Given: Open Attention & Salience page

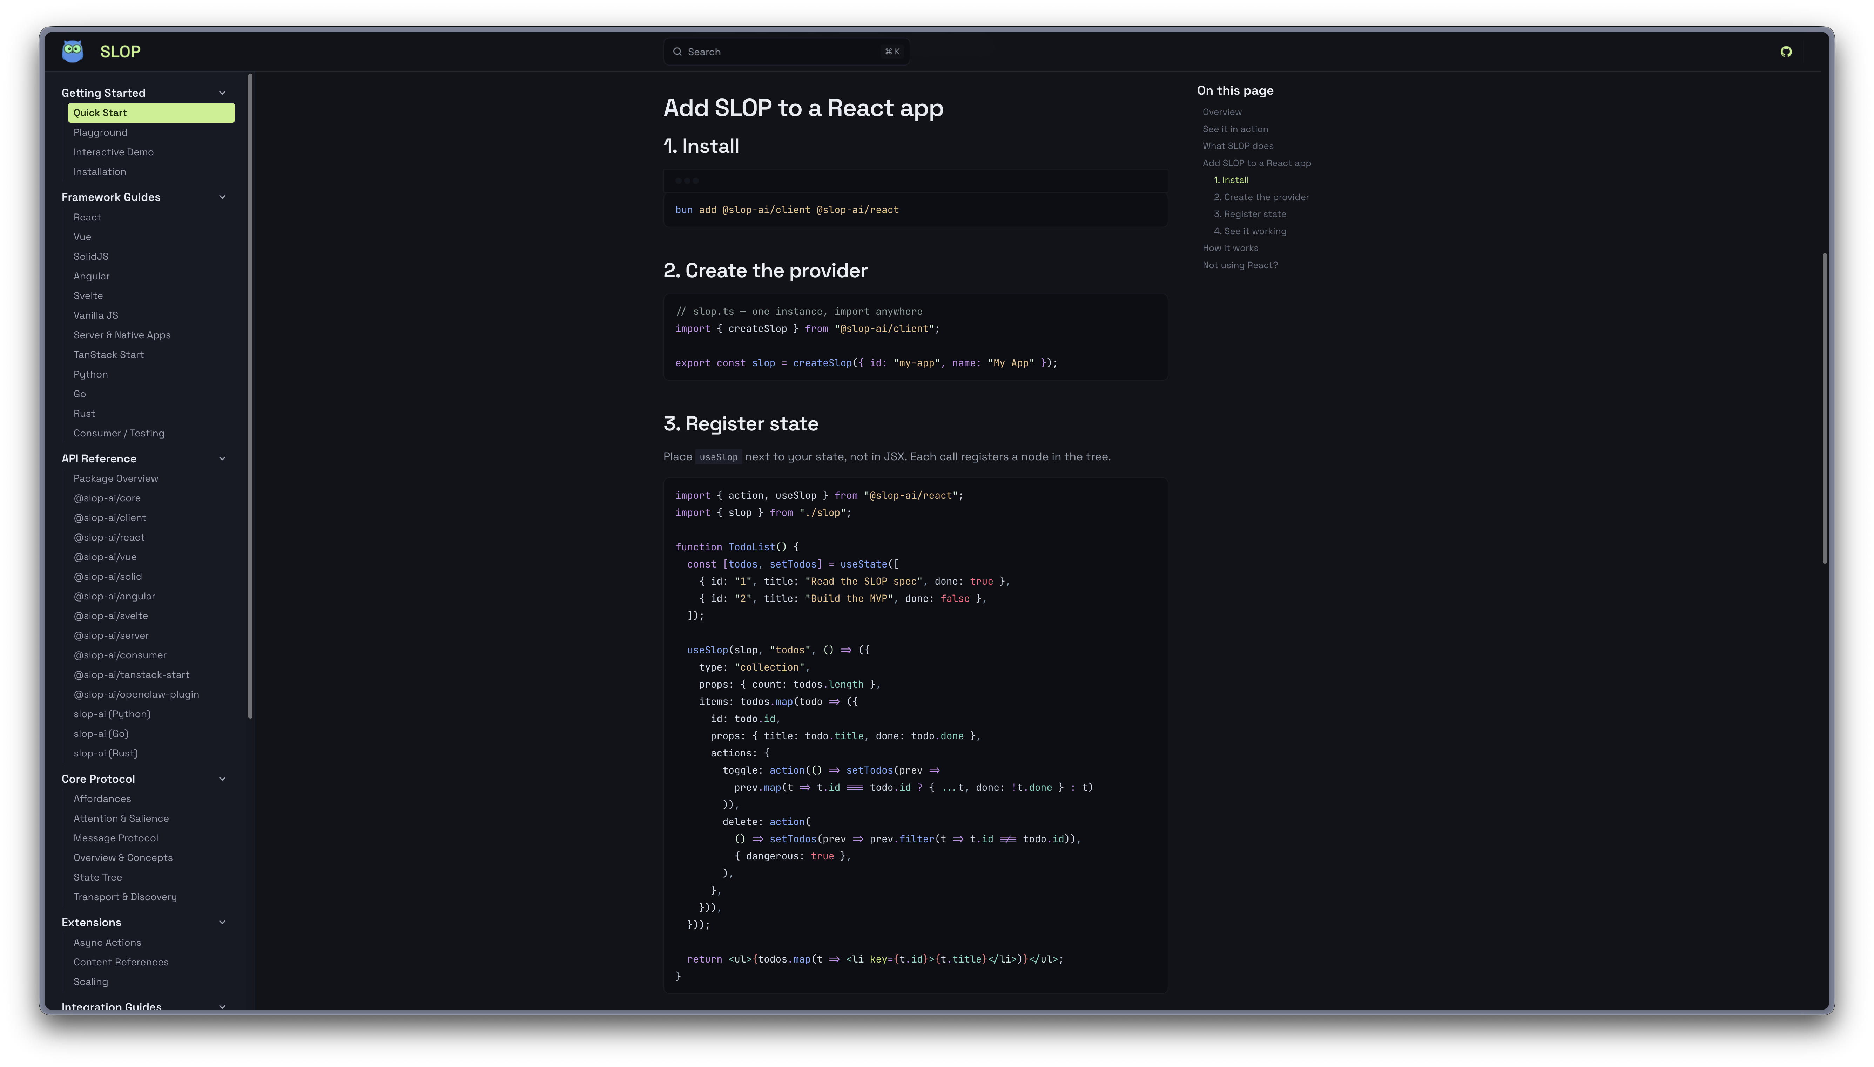Looking at the screenshot, I should click(x=121, y=819).
